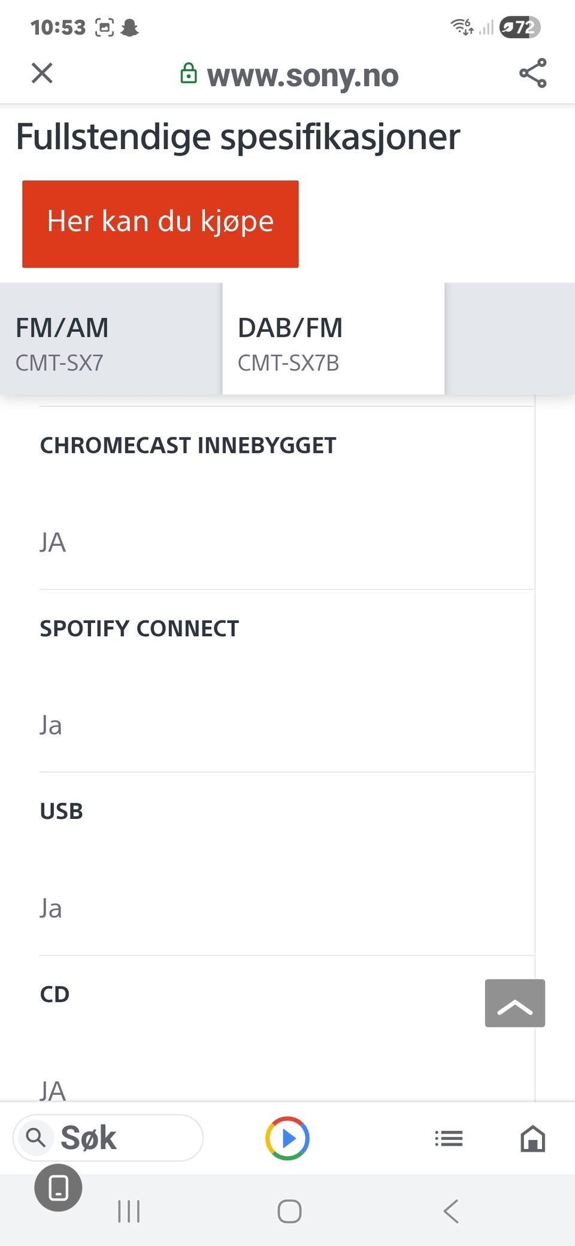The width and height of the screenshot is (575, 1246).
Task: Tap the floating phone icon button
Action: point(58,1187)
